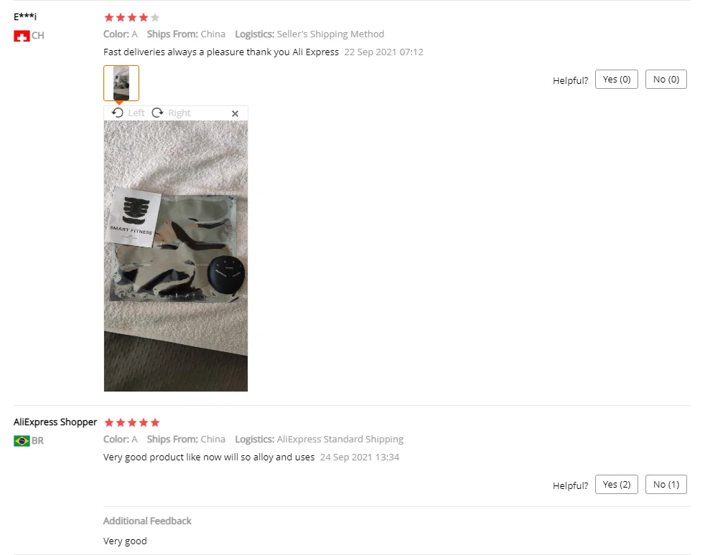Image resolution: width=705 pixels, height=555 pixels.
Task: Close the enlarged review photo
Action: (235, 113)
